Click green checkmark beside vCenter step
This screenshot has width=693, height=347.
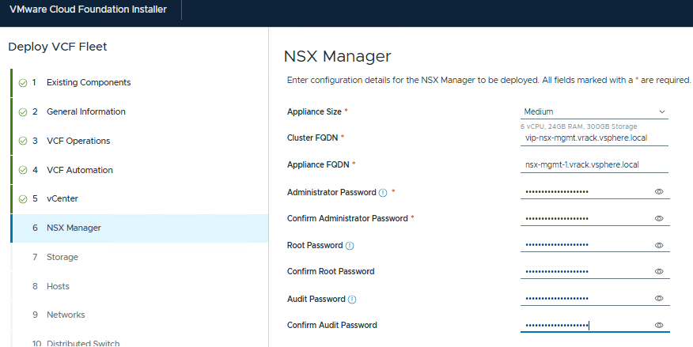coord(23,199)
